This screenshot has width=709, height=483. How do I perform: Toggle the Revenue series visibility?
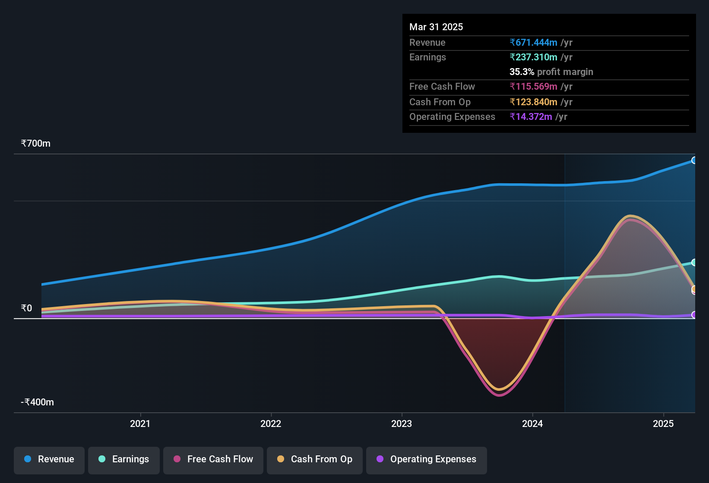pyautogui.click(x=49, y=459)
